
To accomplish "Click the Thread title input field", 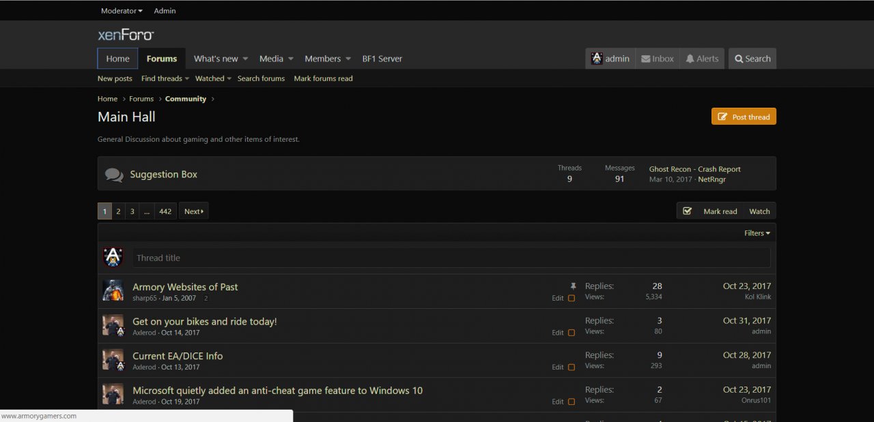I will coord(451,258).
